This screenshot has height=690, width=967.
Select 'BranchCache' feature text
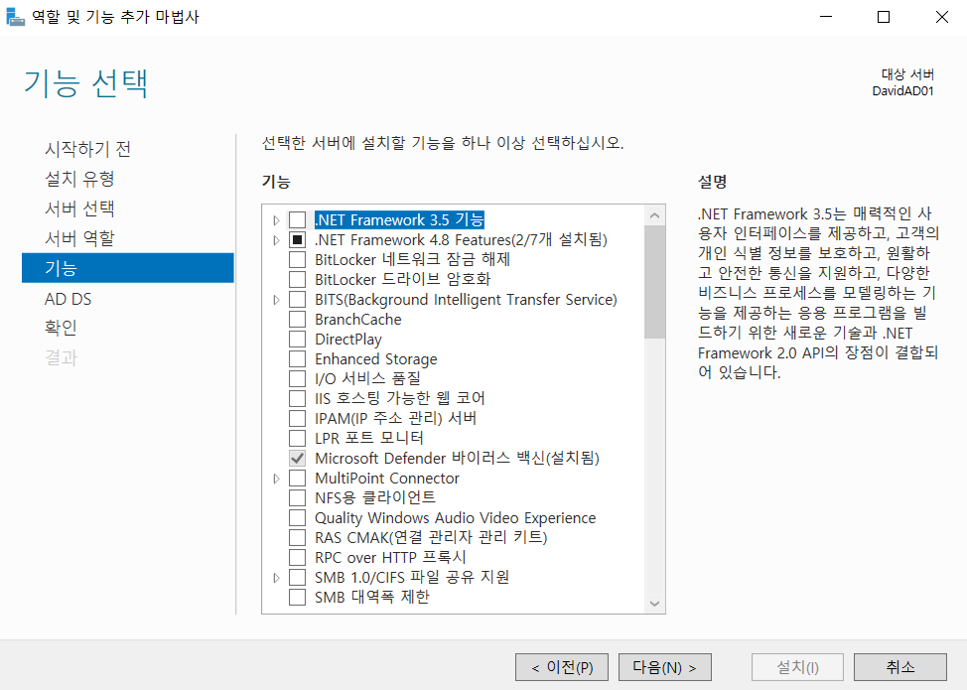pos(358,320)
